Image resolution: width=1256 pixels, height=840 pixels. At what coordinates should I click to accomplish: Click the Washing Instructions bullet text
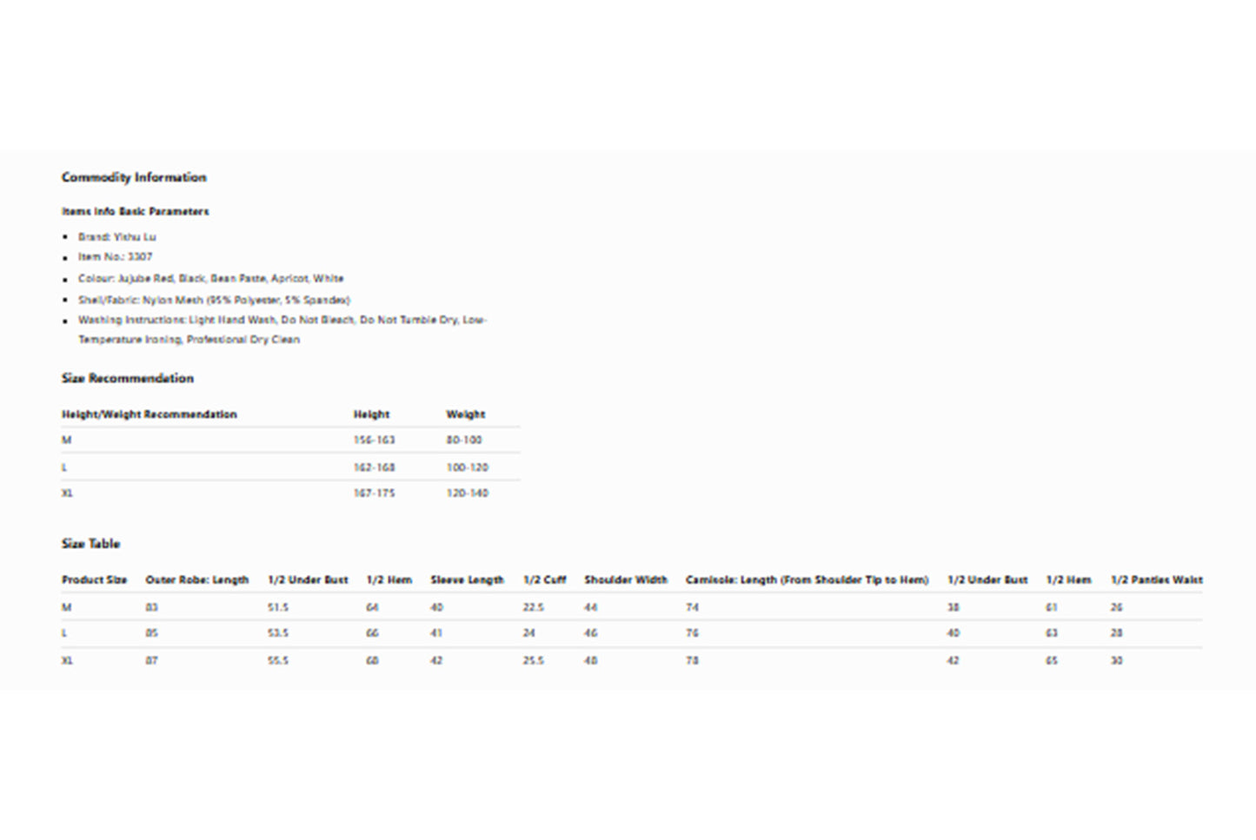click(282, 321)
